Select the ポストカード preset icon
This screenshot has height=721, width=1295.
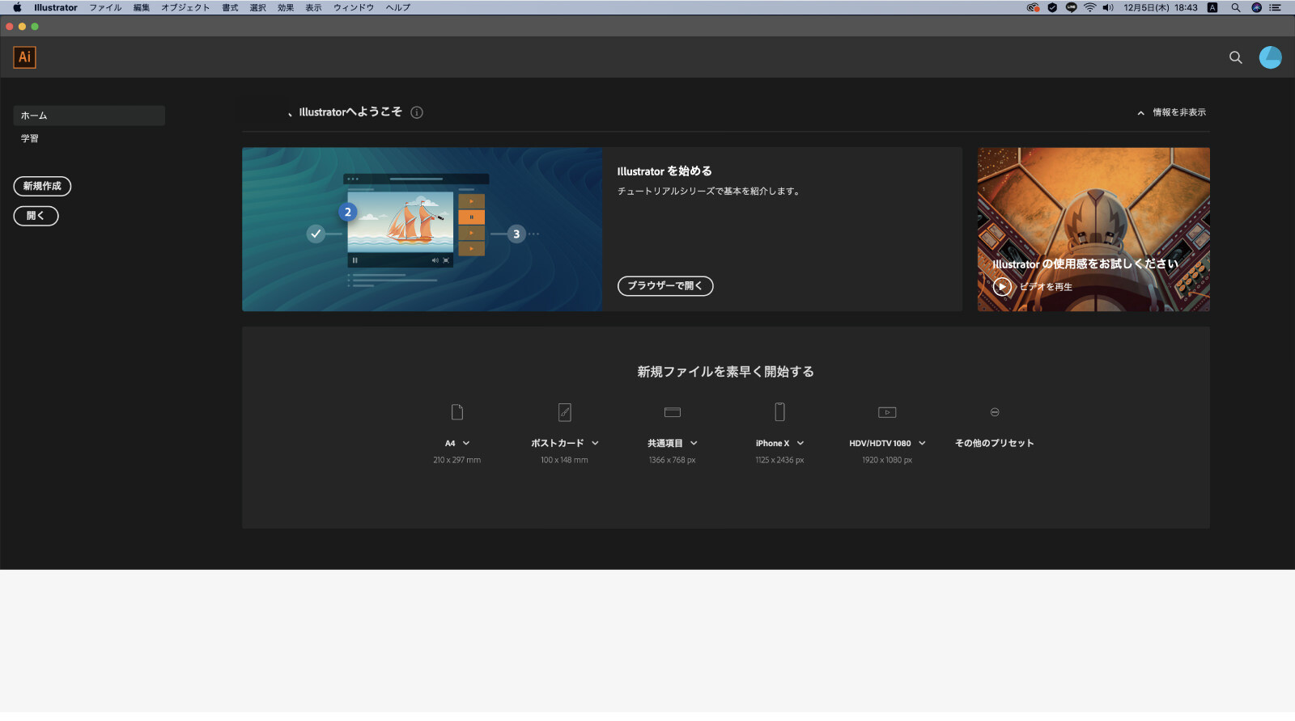(x=565, y=412)
